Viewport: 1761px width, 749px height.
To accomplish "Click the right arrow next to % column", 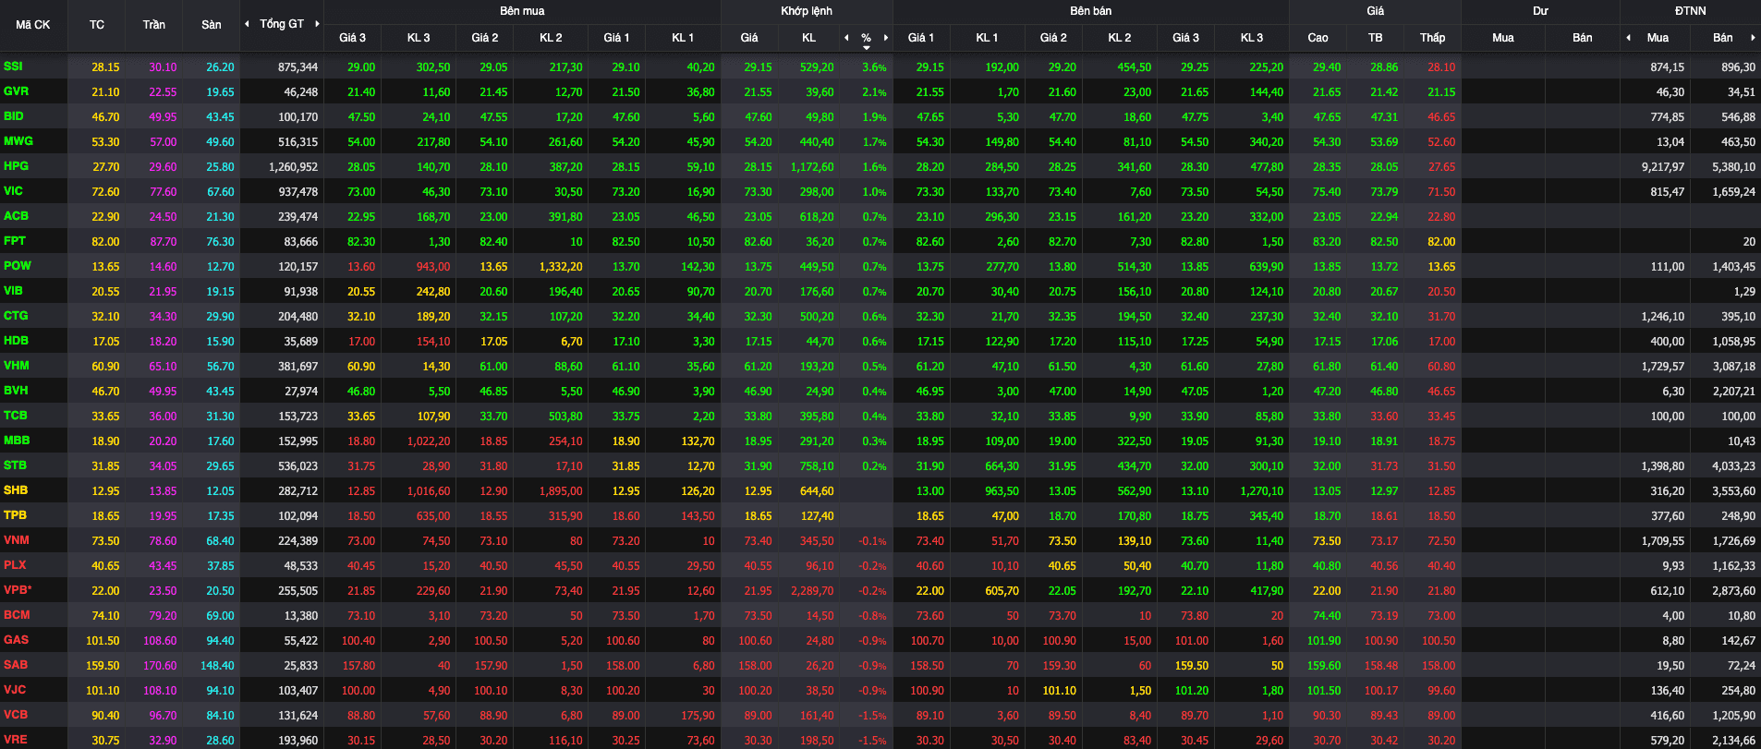I will [x=885, y=38].
